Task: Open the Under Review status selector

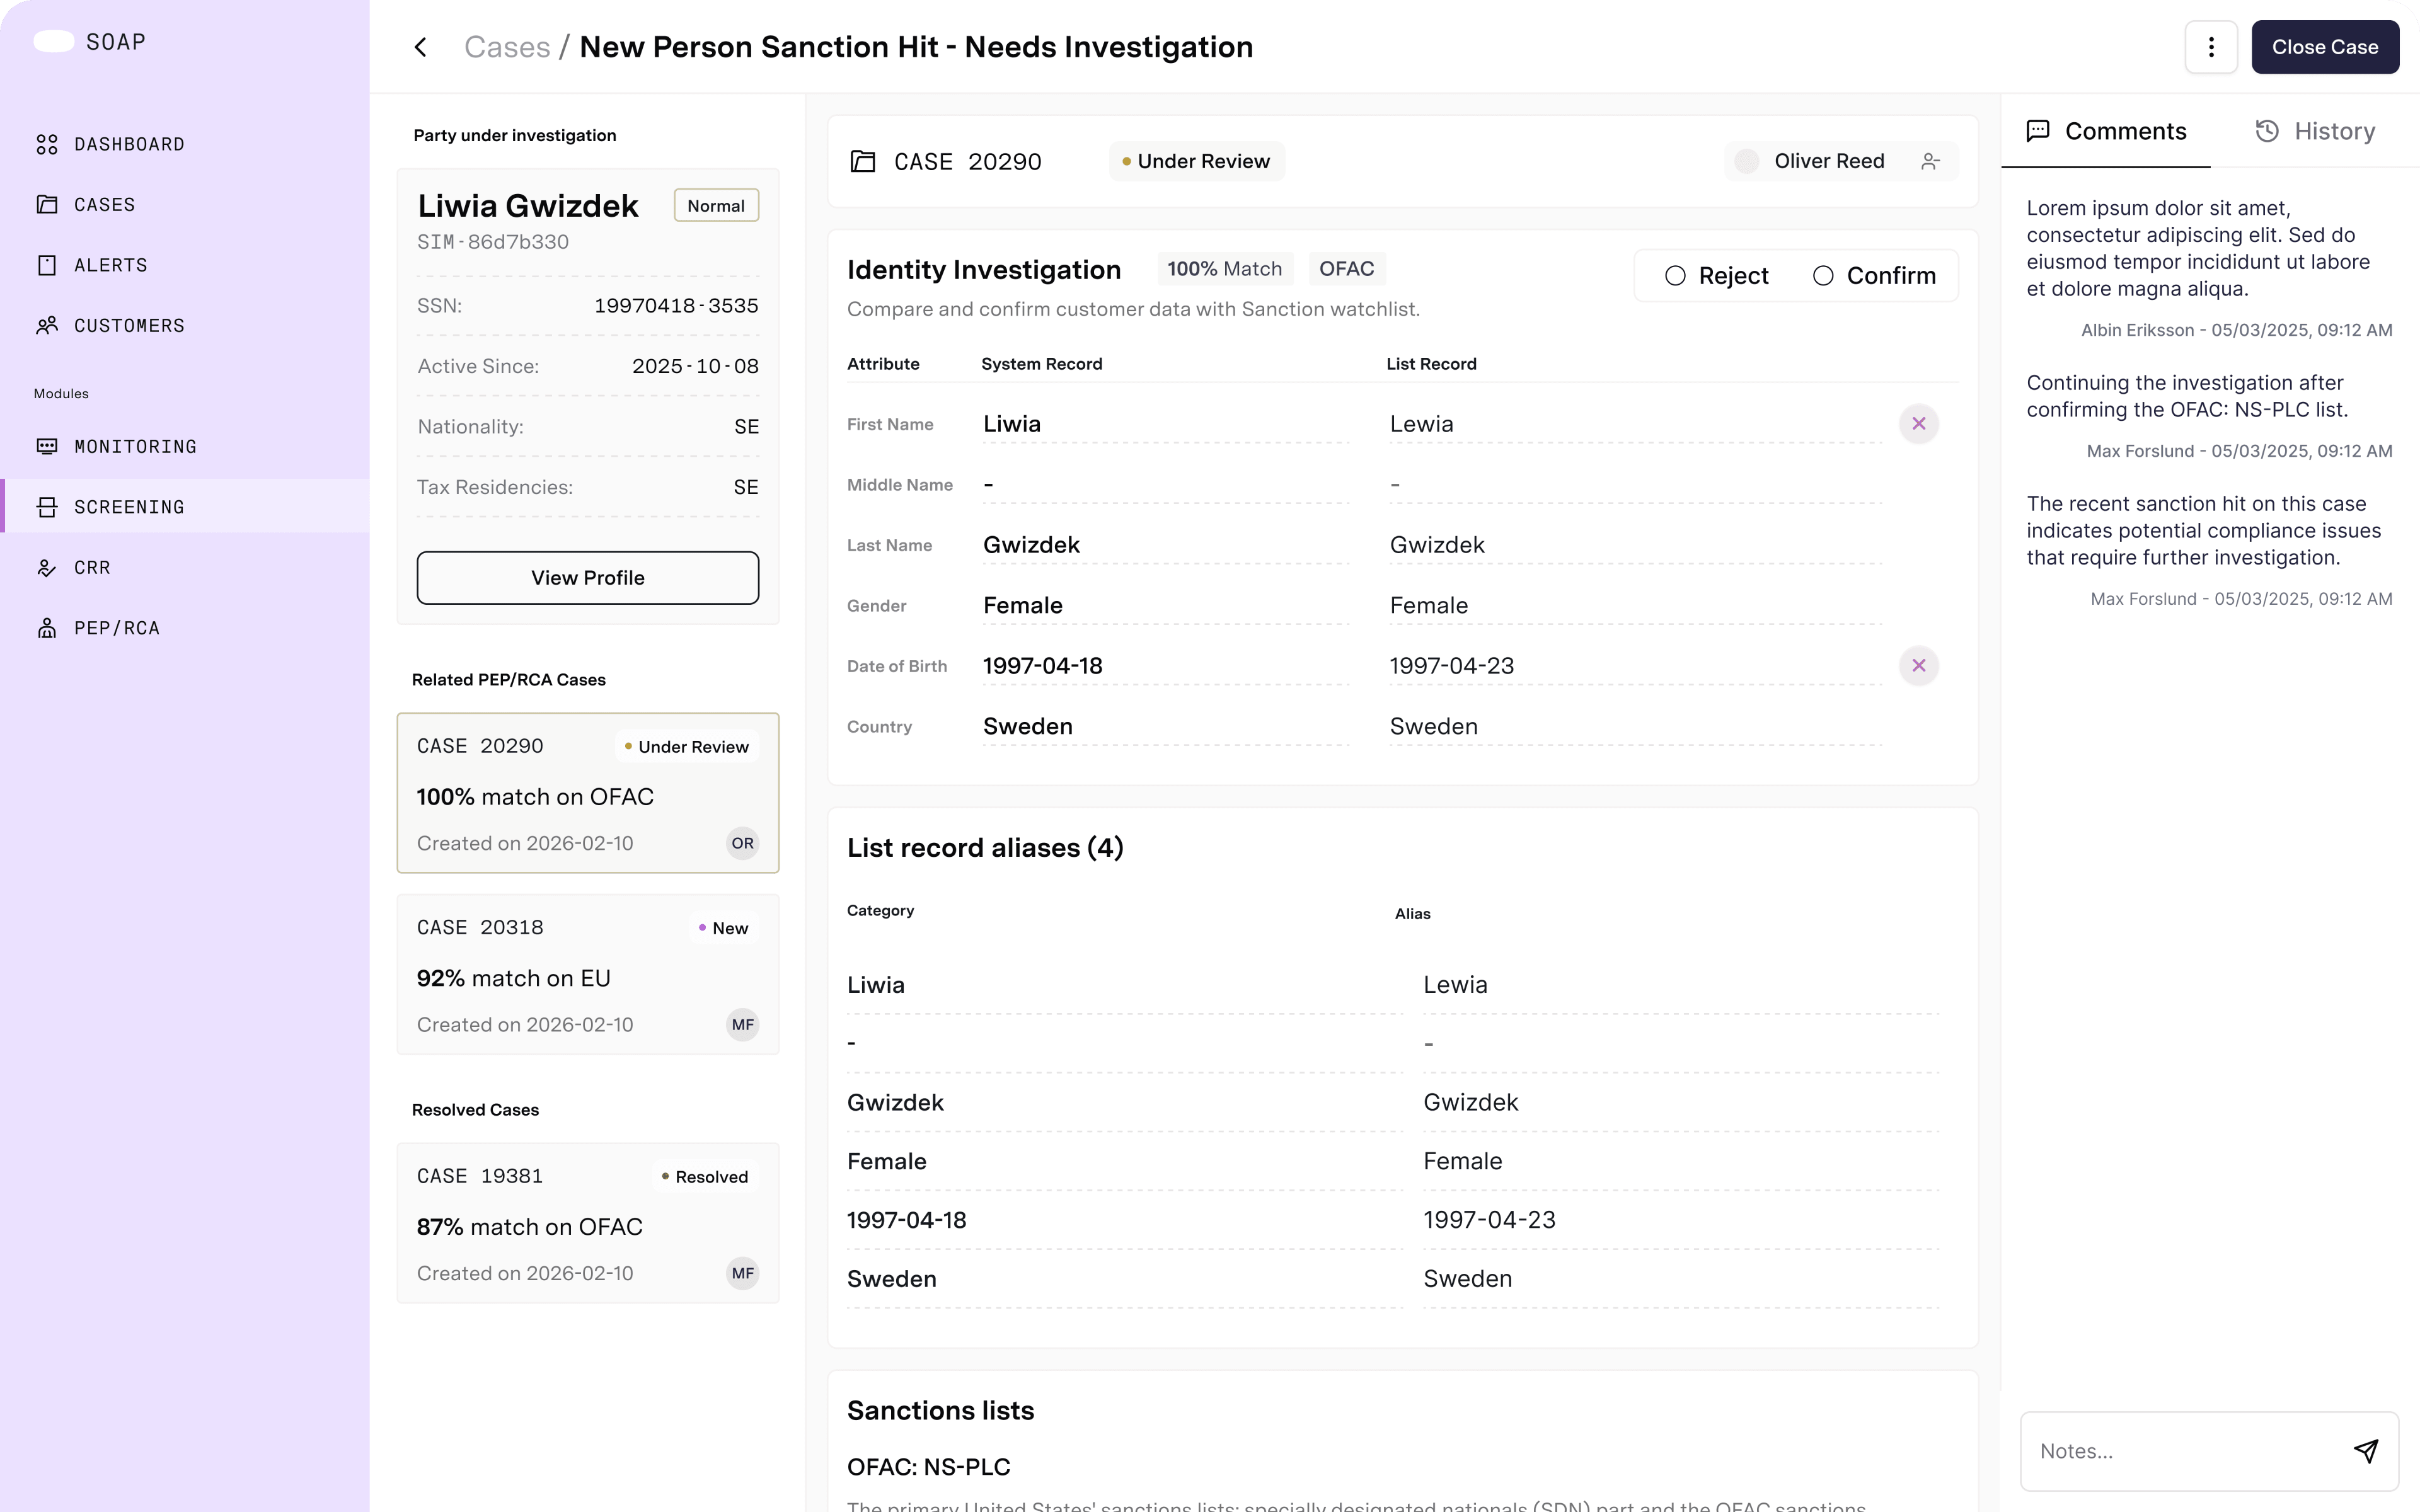Action: (1196, 162)
